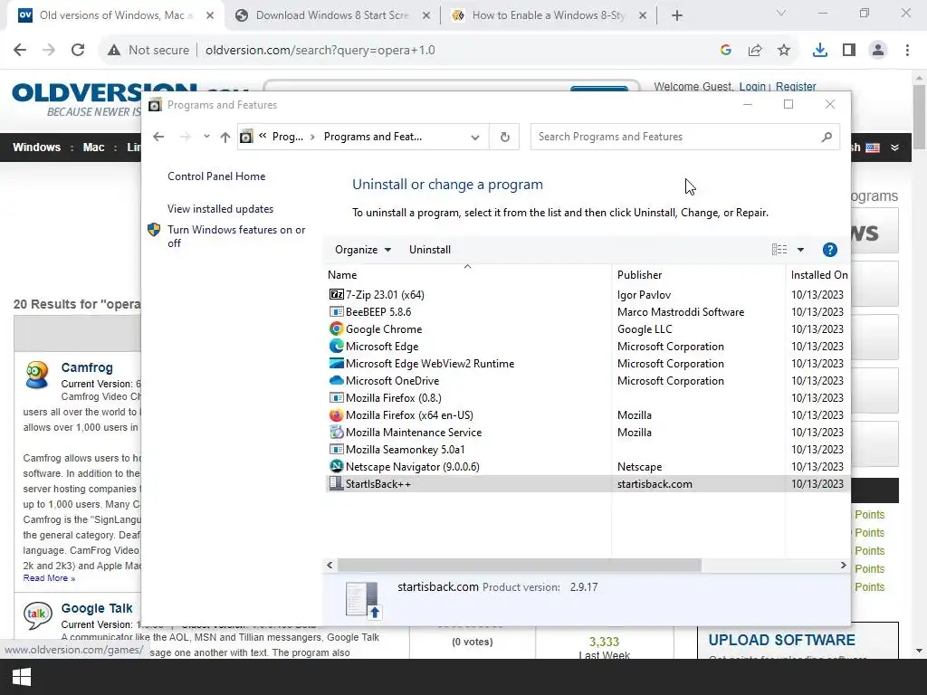
Task: Switch to Download Windows 8 Start Screen tab
Action: [x=332, y=15]
